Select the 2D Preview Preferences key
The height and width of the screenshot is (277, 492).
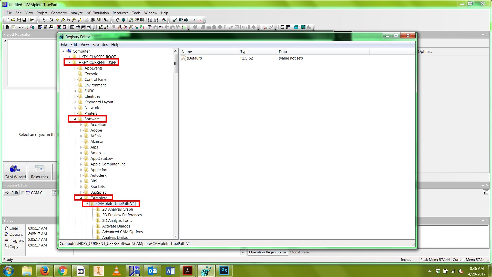[x=122, y=215]
